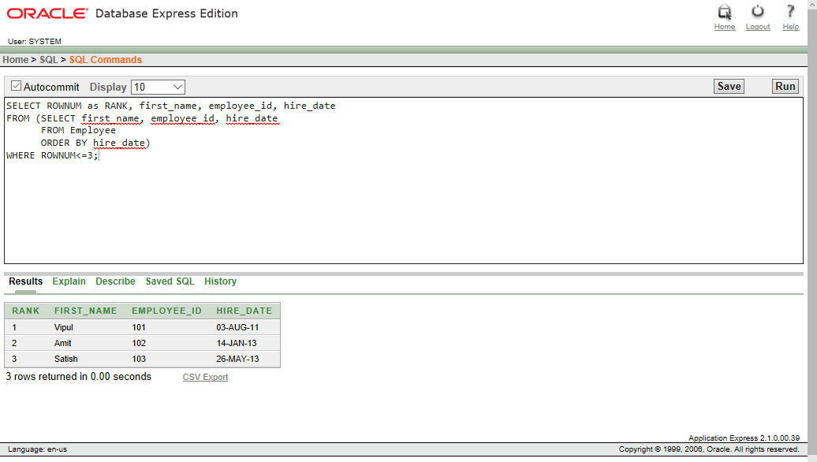Click the EMPLOYEE_ID column header
Screen dimensions: 817x462
pos(166,311)
